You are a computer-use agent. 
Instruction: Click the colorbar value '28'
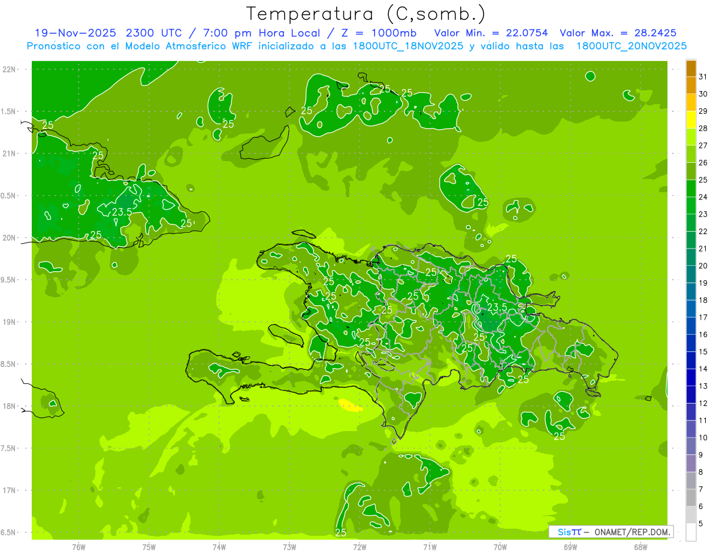pos(703,128)
